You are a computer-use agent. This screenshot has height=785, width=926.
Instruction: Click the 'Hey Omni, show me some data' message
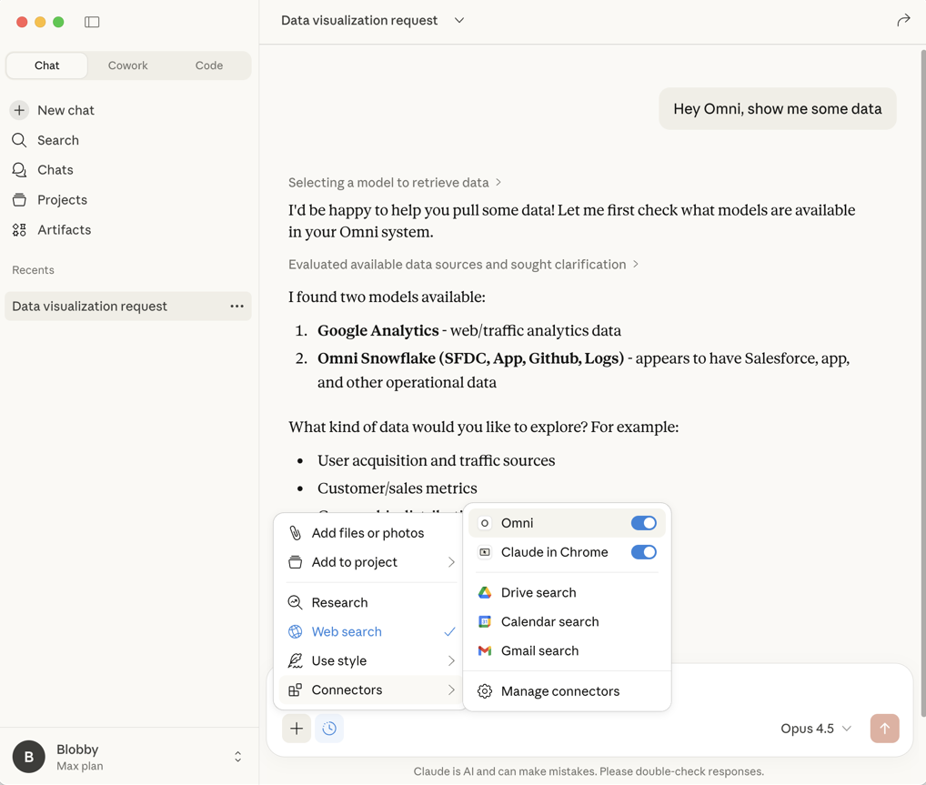[x=777, y=108]
